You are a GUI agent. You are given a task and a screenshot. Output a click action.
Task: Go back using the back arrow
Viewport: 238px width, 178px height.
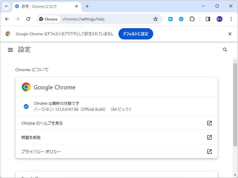7,19
